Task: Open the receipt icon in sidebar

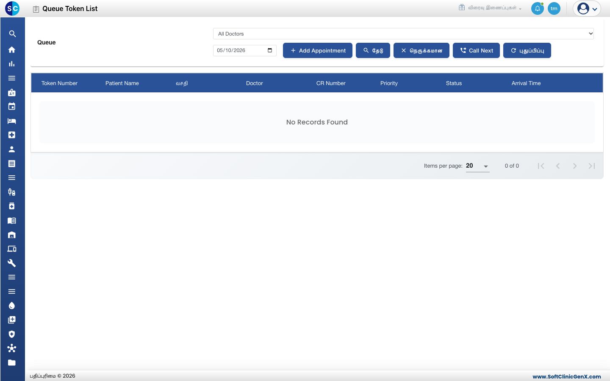Action: coord(12,163)
